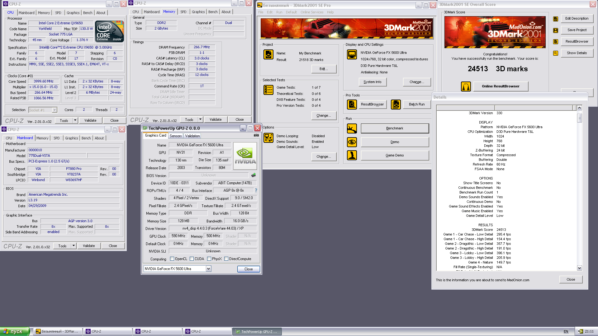Screen dimensions: 598x336
Task: Click the CPU-Z taskbar button next to 3DMark
Action: click(108, 332)
